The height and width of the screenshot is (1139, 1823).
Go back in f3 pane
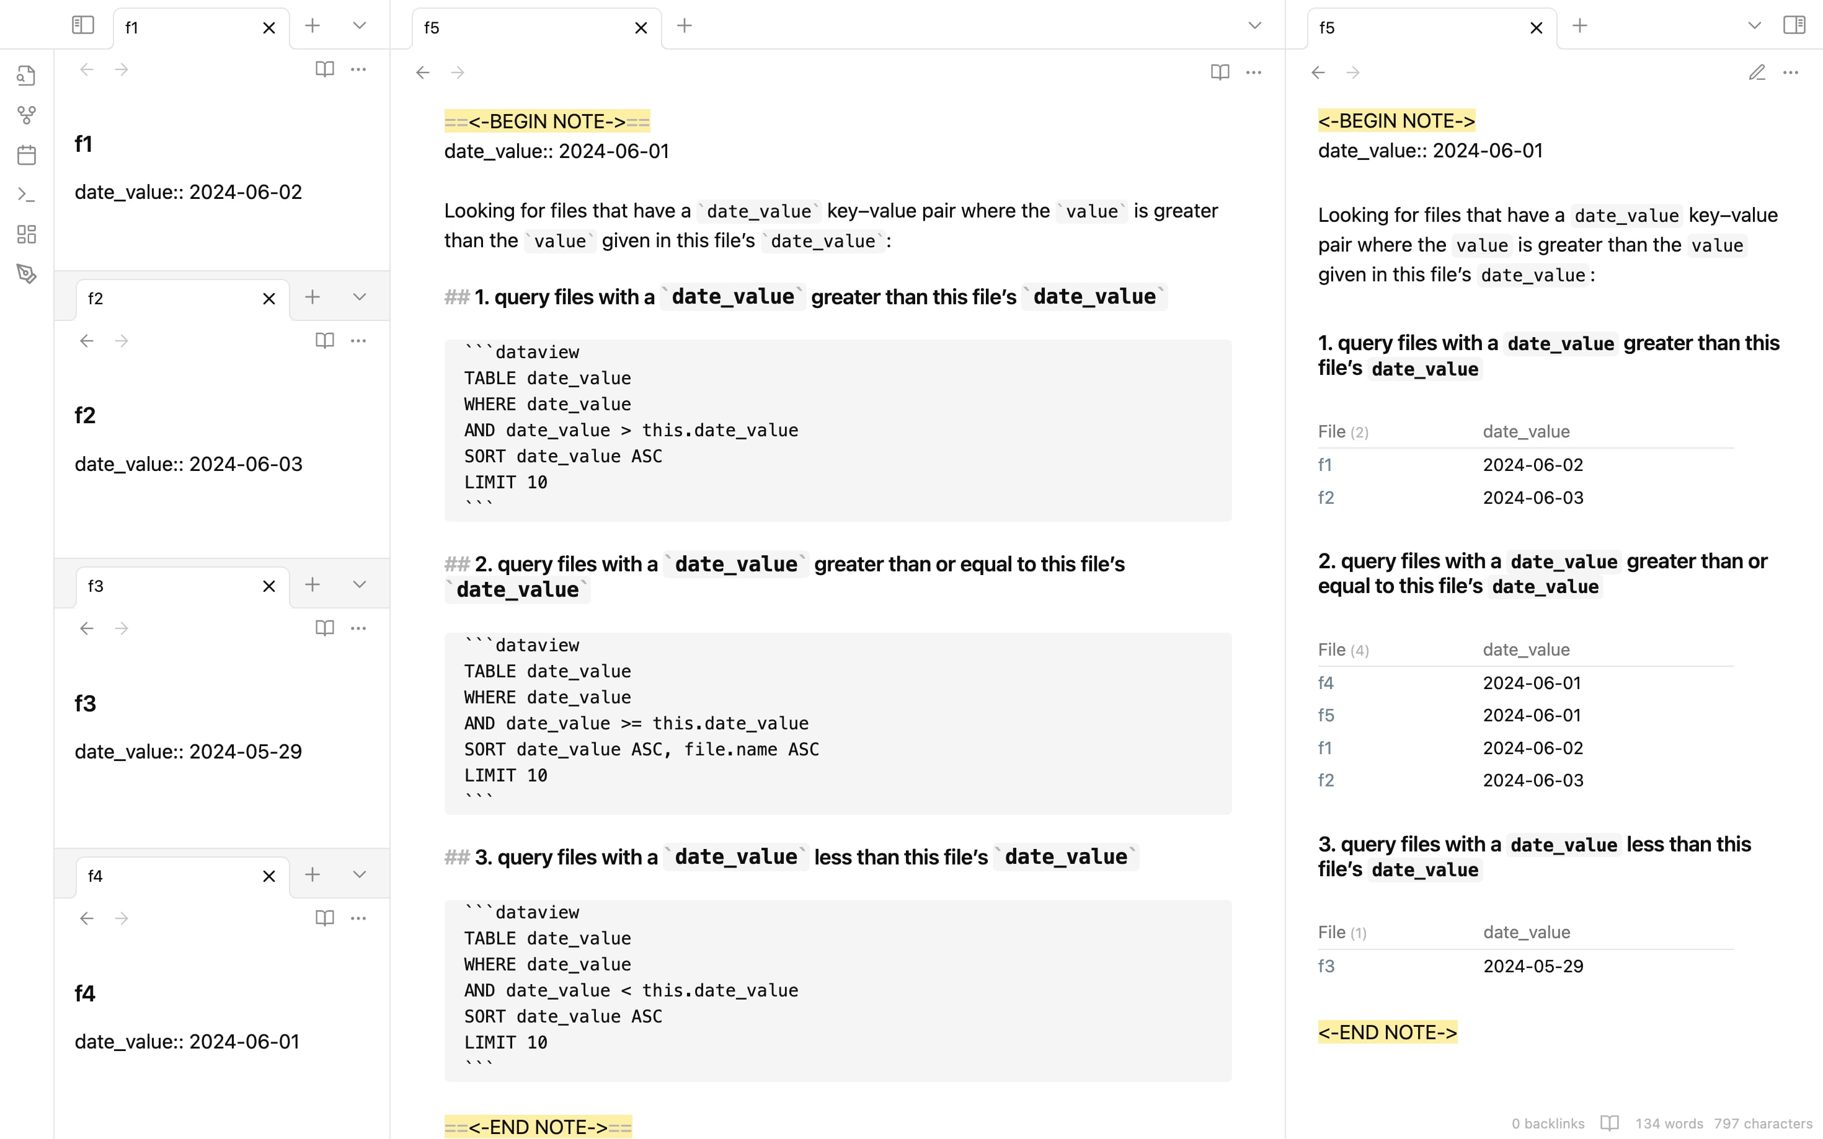(x=87, y=628)
